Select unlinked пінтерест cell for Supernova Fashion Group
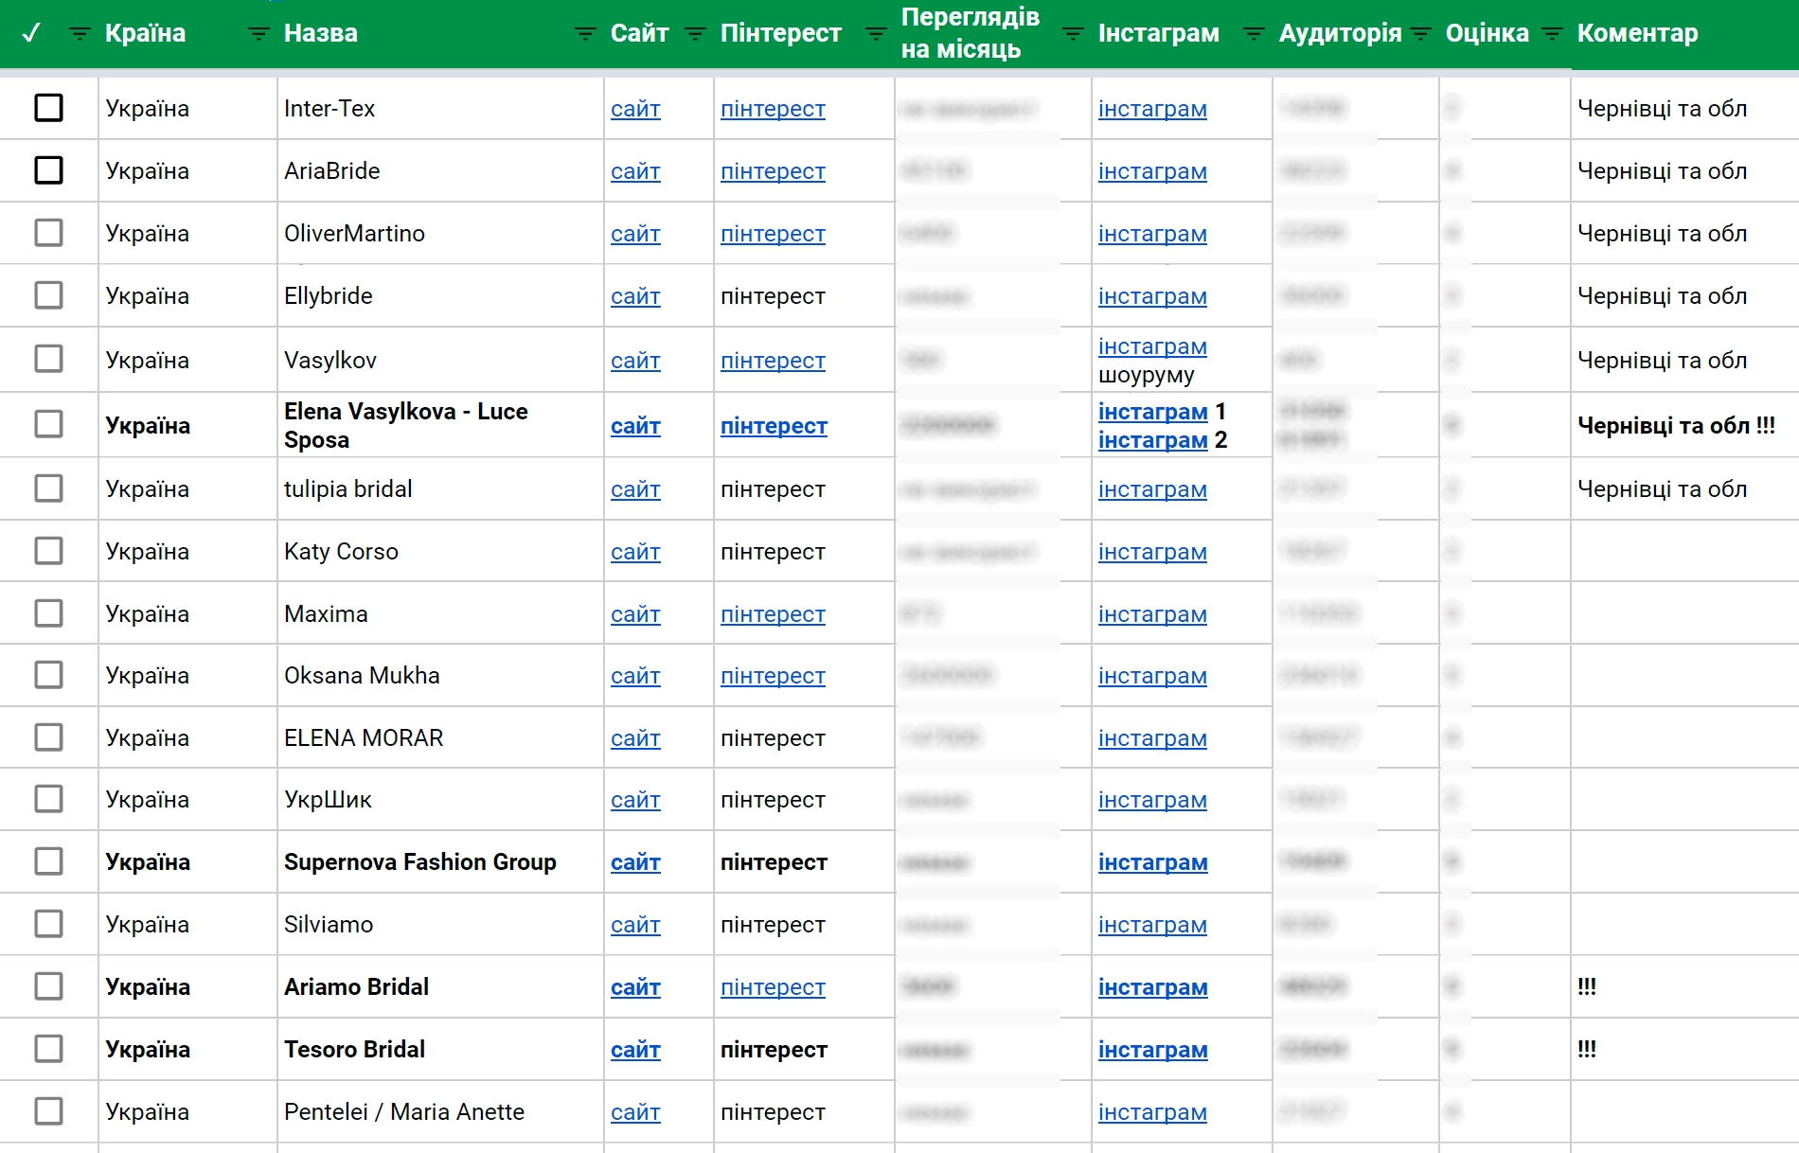 point(774,862)
